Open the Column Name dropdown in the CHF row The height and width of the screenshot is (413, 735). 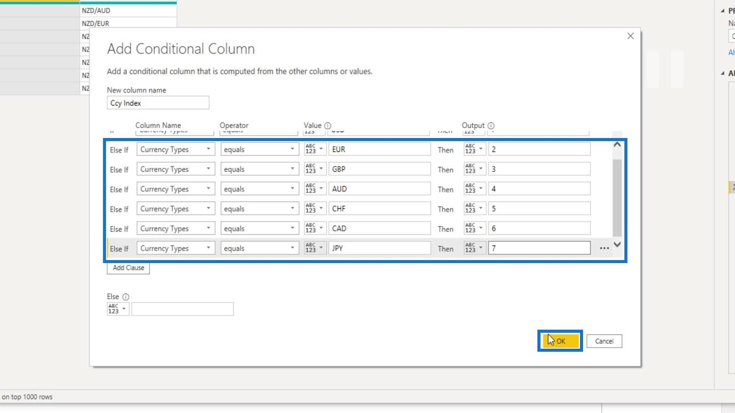[175, 208]
